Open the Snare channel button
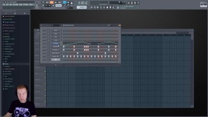 click(x=56, y=40)
